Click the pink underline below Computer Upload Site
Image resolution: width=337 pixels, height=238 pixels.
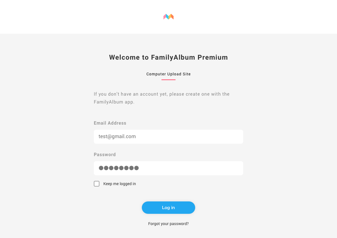pyautogui.click(x=168, y=80)
